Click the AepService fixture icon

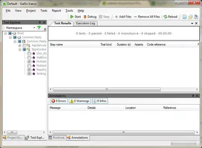pyautogui.click(x=28, y=45)
